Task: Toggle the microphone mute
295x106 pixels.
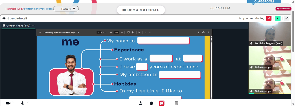Action: [x=23, y=103]
